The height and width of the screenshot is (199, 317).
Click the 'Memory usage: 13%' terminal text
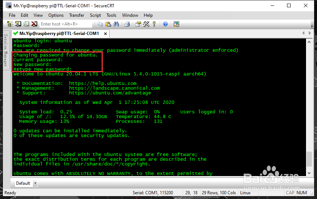tap(44, 121)
